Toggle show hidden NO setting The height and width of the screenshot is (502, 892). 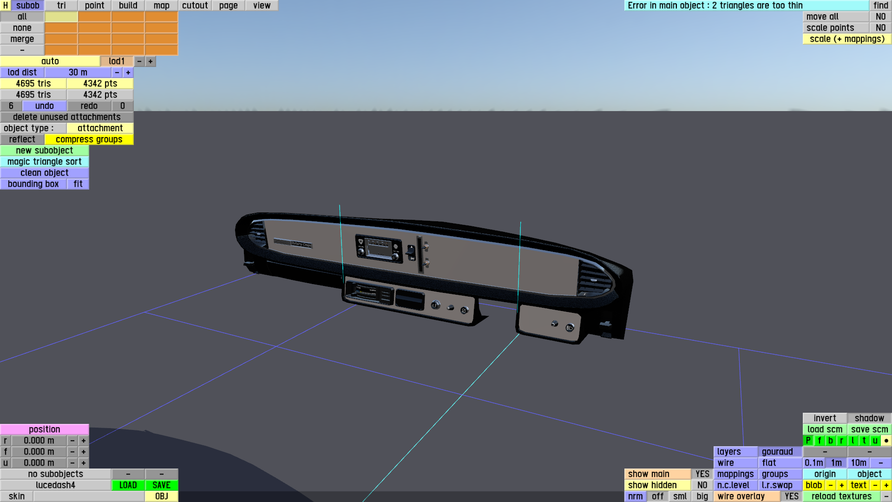coord(702,485)
